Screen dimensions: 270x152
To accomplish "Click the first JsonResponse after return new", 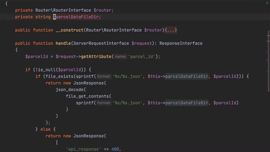I will tap(89, 83).
